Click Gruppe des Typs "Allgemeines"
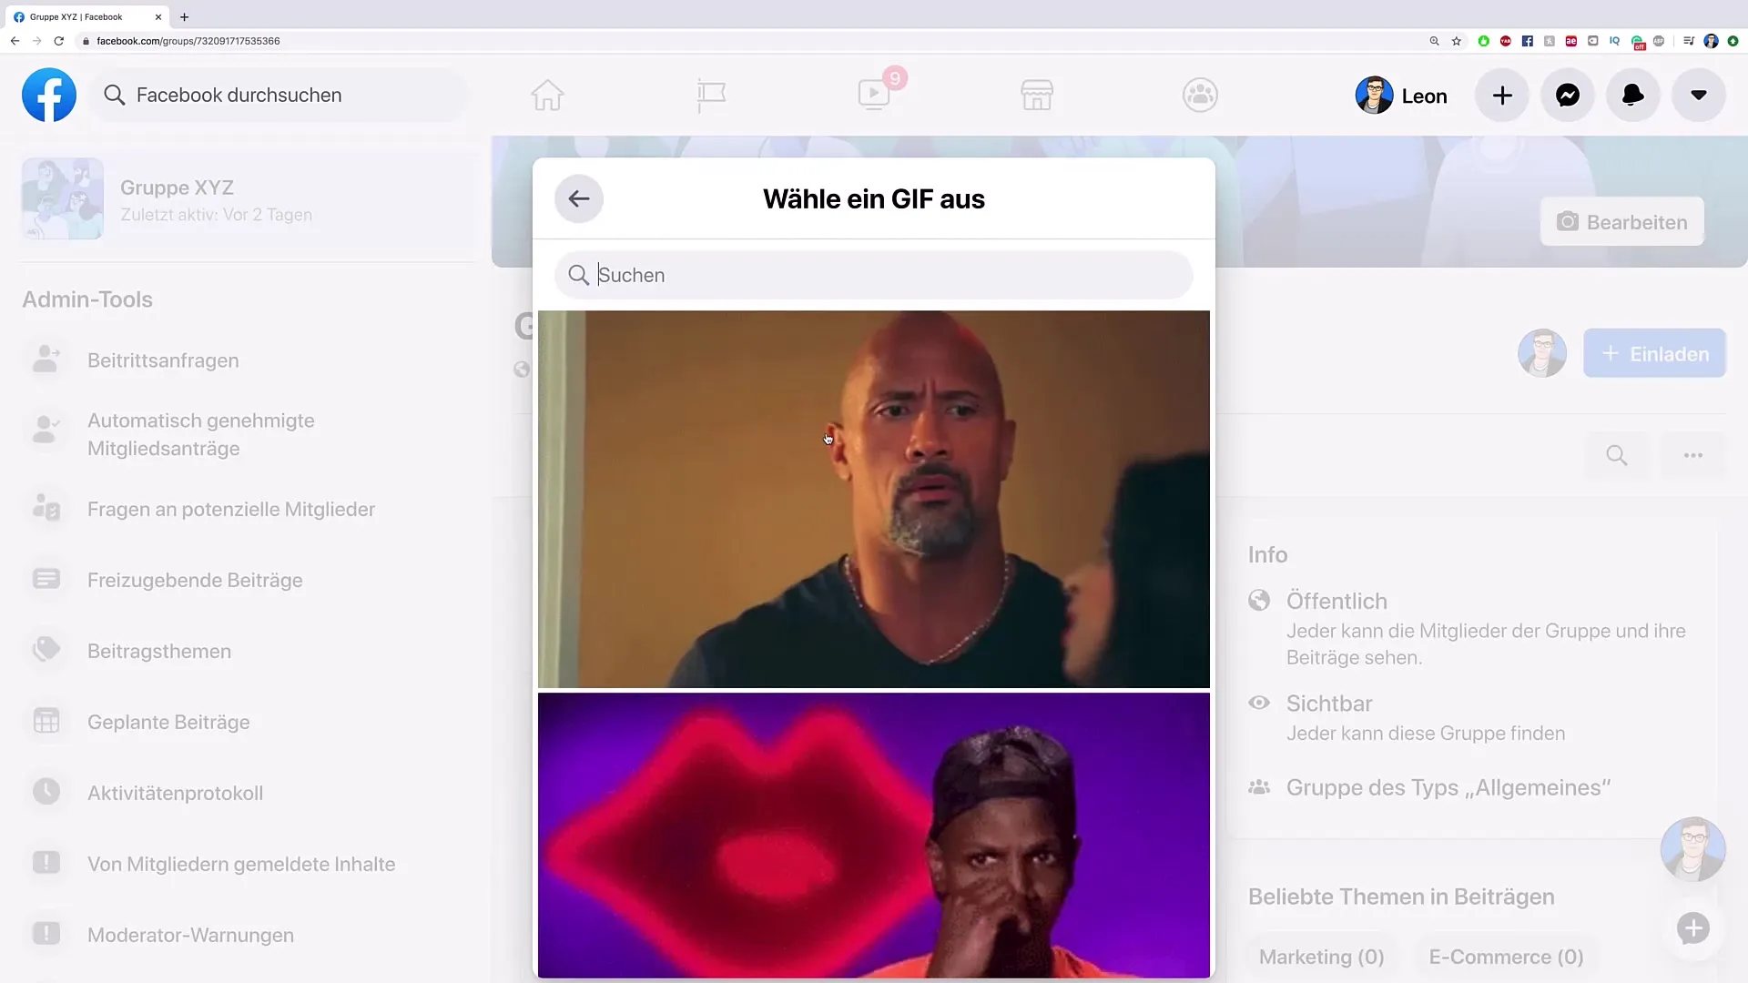 pyautogui.click(x=1448, y=787)
